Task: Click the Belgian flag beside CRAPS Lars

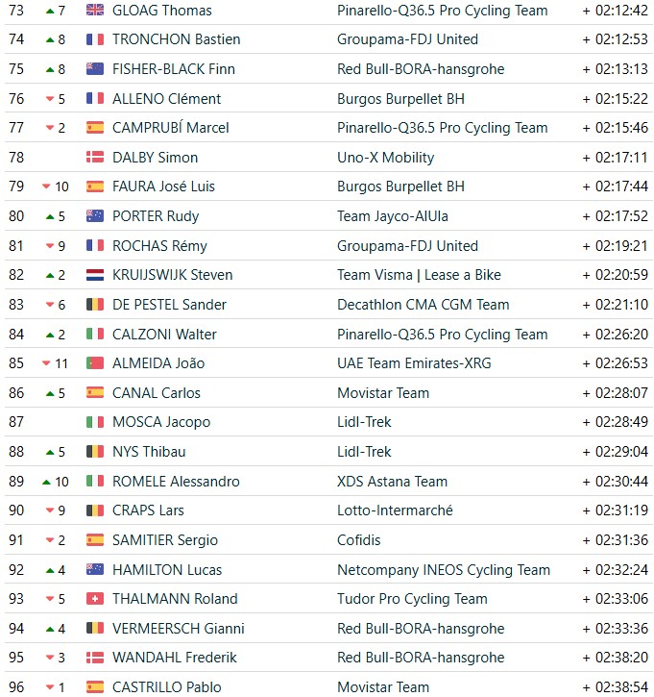Action: click(x=94, y=510)
